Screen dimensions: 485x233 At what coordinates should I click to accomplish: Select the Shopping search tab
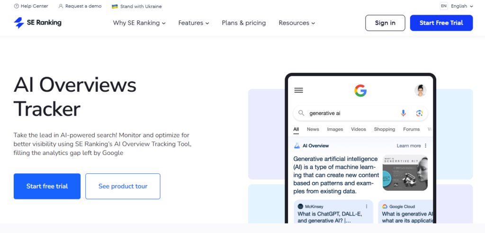385,129
